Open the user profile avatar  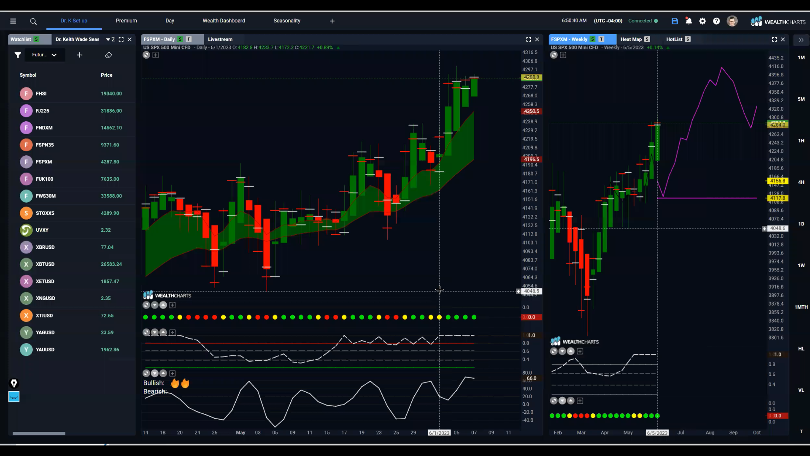pyautogui.click(x=732, y=21)
